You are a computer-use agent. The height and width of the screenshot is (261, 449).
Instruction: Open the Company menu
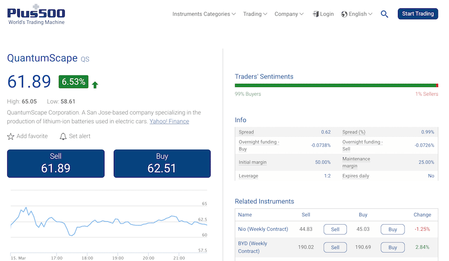point(289,14)
